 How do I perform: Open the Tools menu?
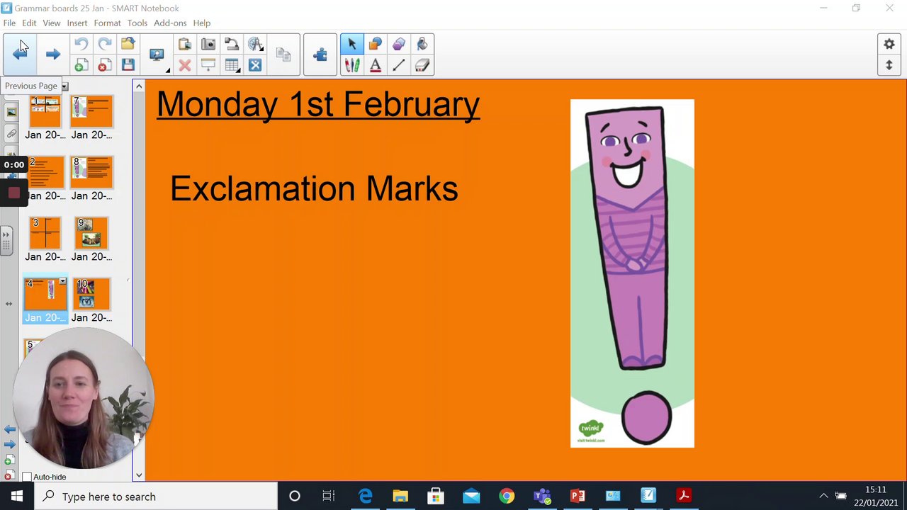click(137, 23)
